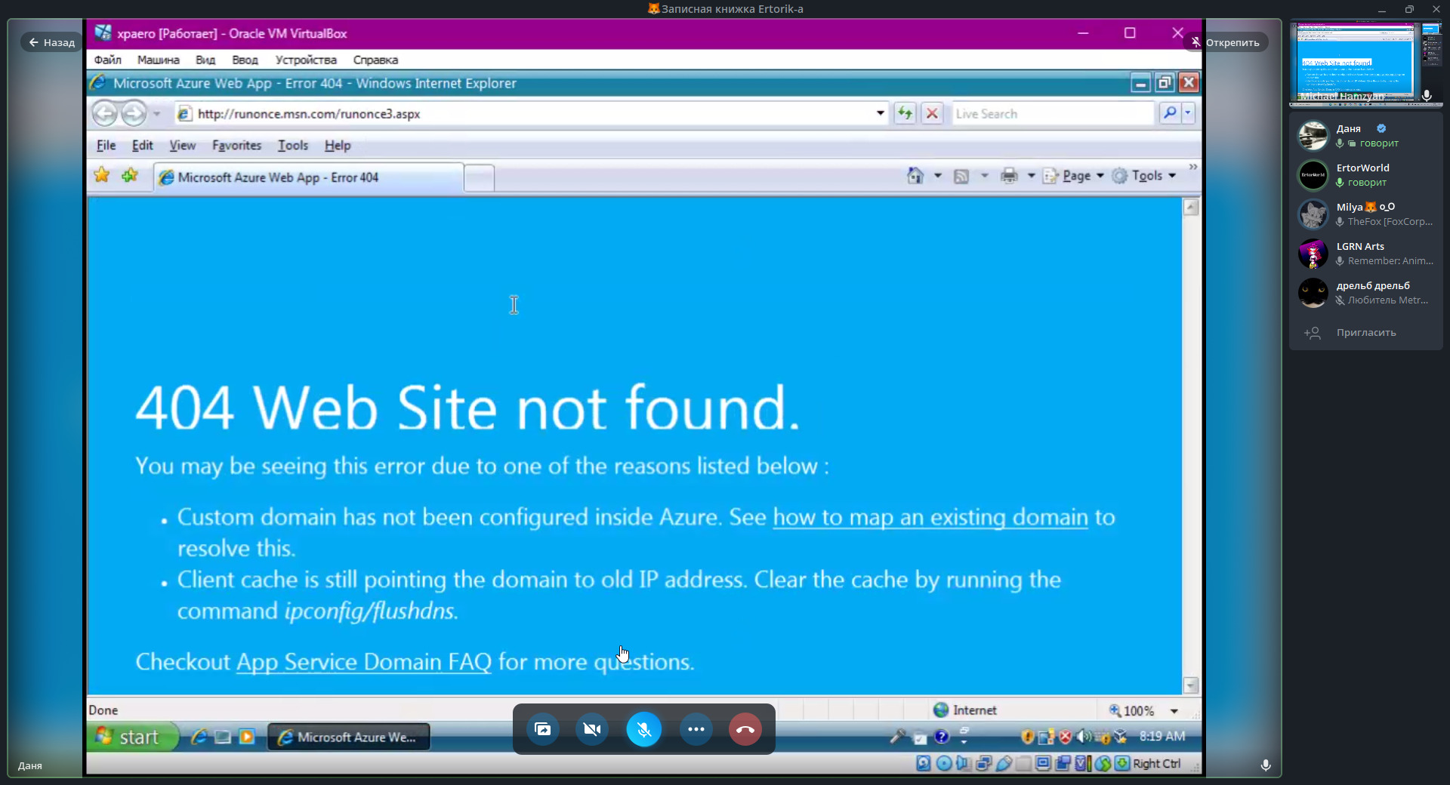1450x785 pixels.
Task: Select participant ErtorWorld in the list
Action: tap(1365, 175)
